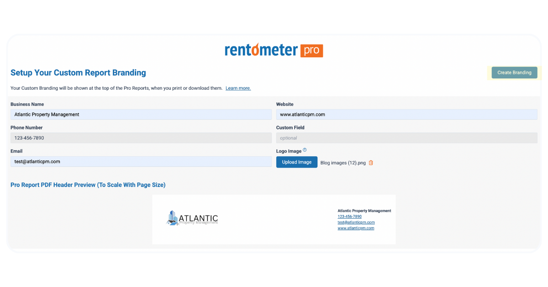Viewport: 548px width, 287px height.
Task: Click the Email label
Action: click(x=17, y=151)
